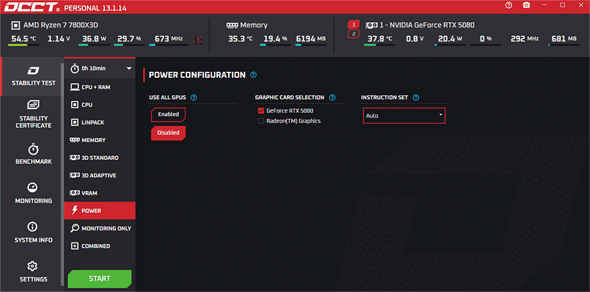Switch to GPU 2 in header
590x292 pixels.
(353, 33)
